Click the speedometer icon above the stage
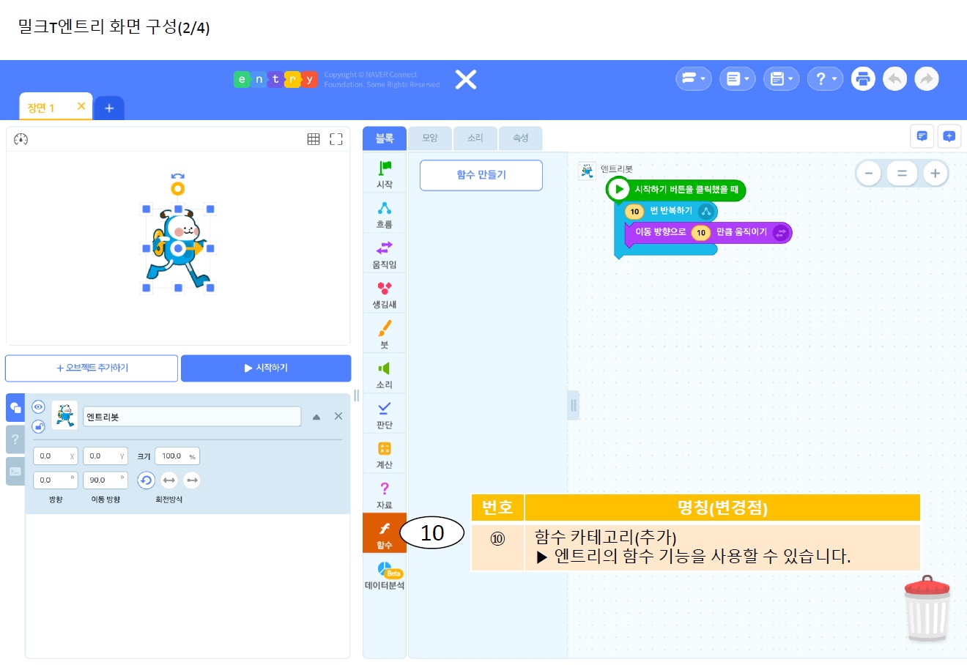The height and width of the screenshot is (665, 967). pyautogui.click(x=21, y=139)
